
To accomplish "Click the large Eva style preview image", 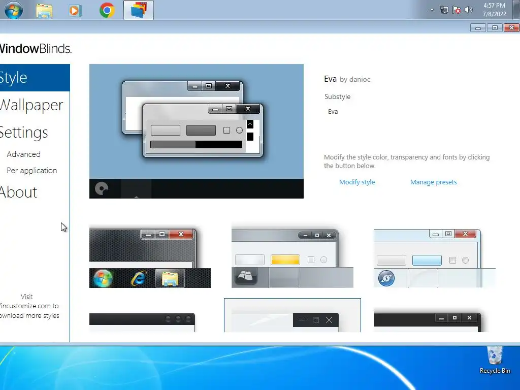I will [x=197, y=132].
